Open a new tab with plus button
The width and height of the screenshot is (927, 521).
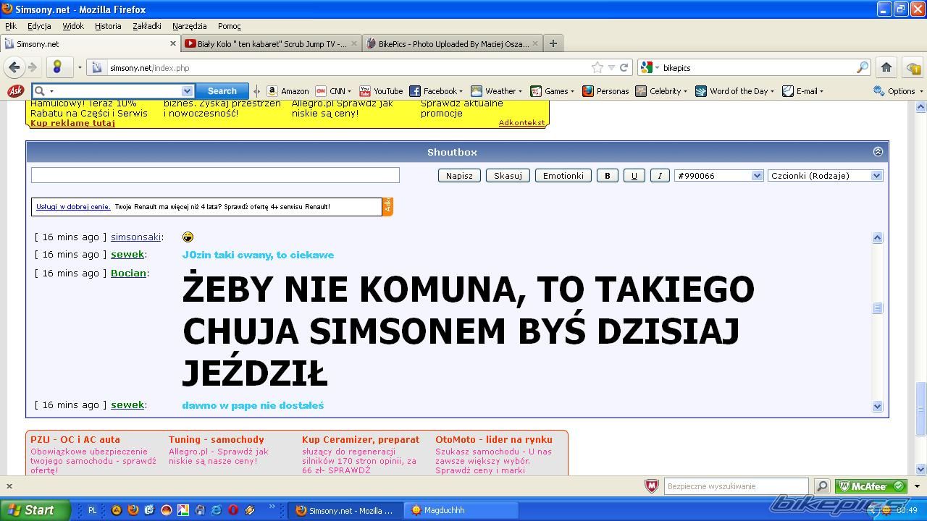click(553, 43)
